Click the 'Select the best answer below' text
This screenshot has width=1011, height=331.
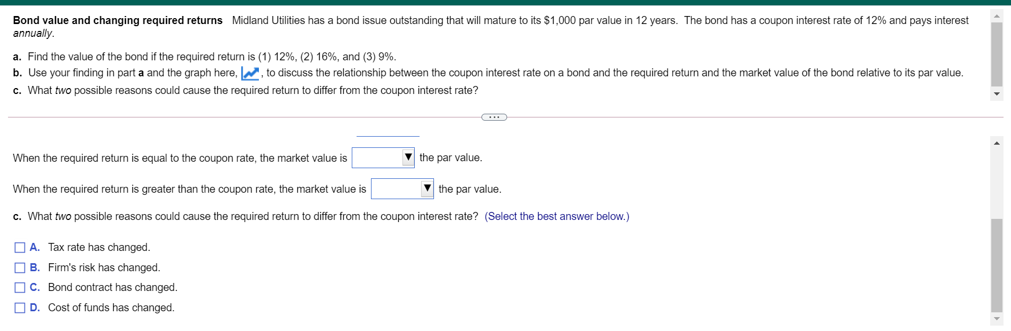(x=556, y=216)
